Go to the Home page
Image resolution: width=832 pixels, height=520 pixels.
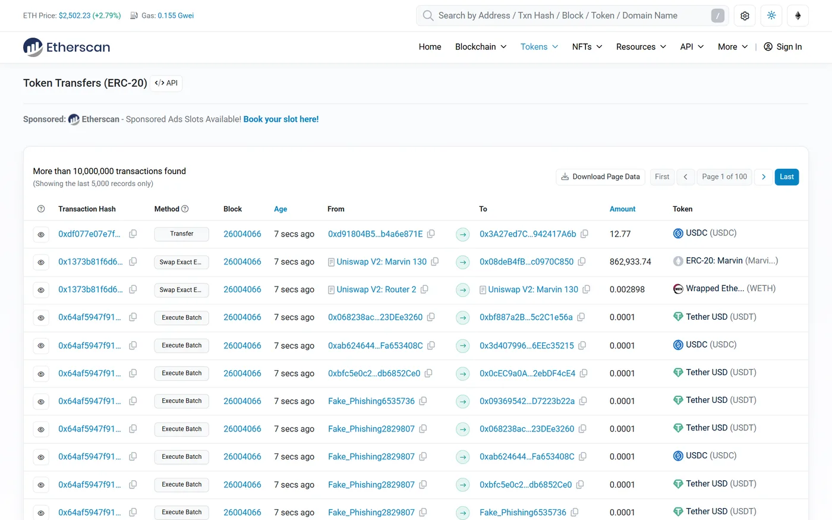click(430, 47)
